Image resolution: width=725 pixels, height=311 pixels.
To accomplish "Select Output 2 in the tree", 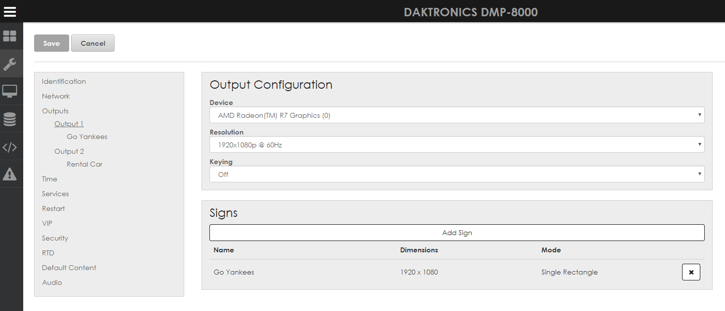I will 69,151.
